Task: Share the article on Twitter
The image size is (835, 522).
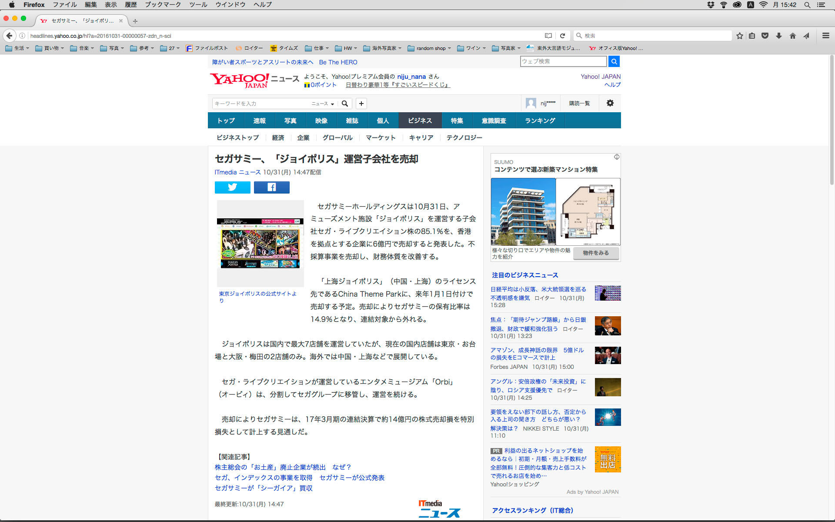Action: (x=232, y=187)
